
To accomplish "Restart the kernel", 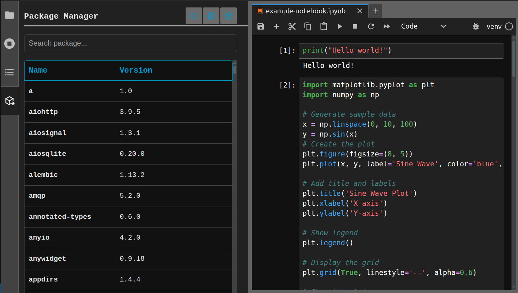I will 371,26.
